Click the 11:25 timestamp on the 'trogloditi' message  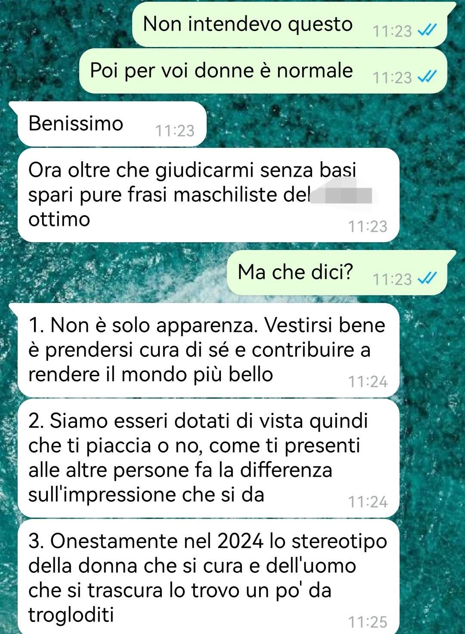point(368,622)
